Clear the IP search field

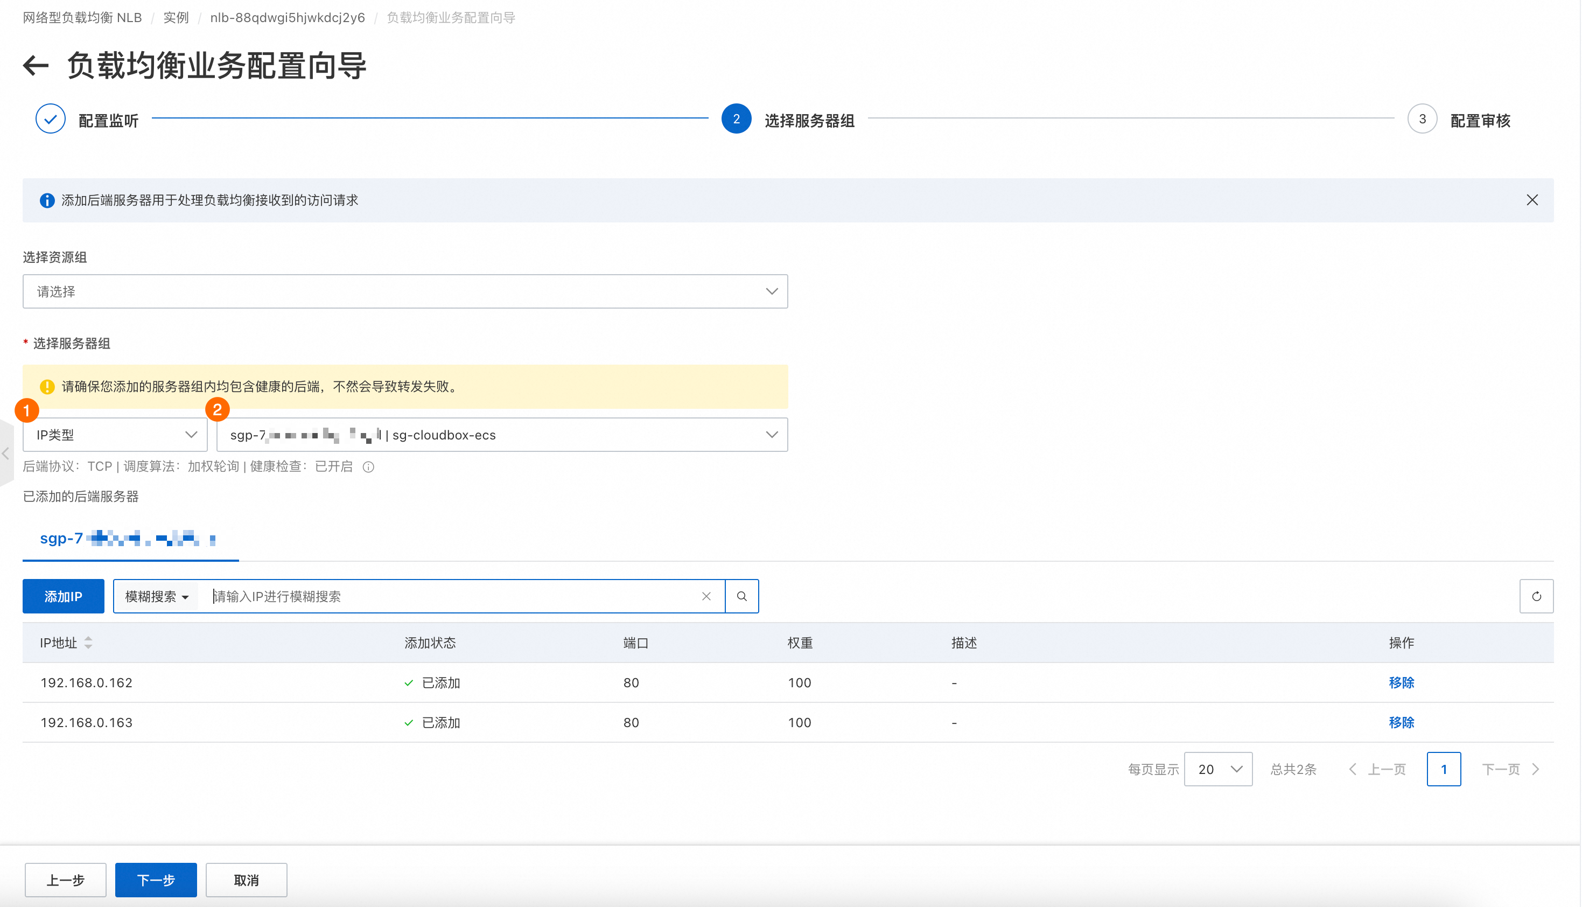(x=706, y=596)
